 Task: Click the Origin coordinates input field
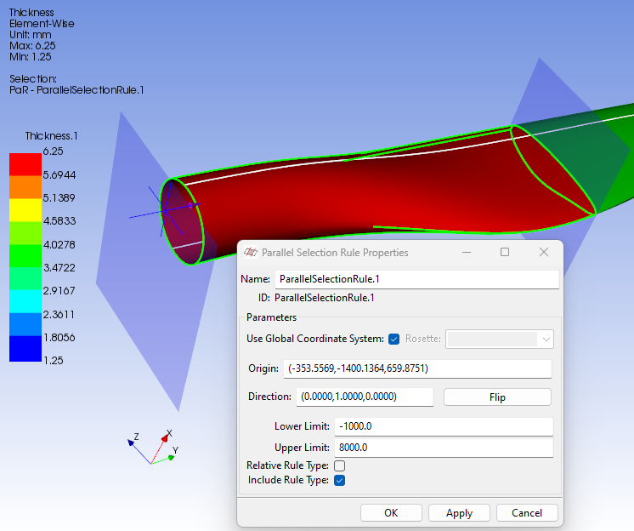click(416, 368)
